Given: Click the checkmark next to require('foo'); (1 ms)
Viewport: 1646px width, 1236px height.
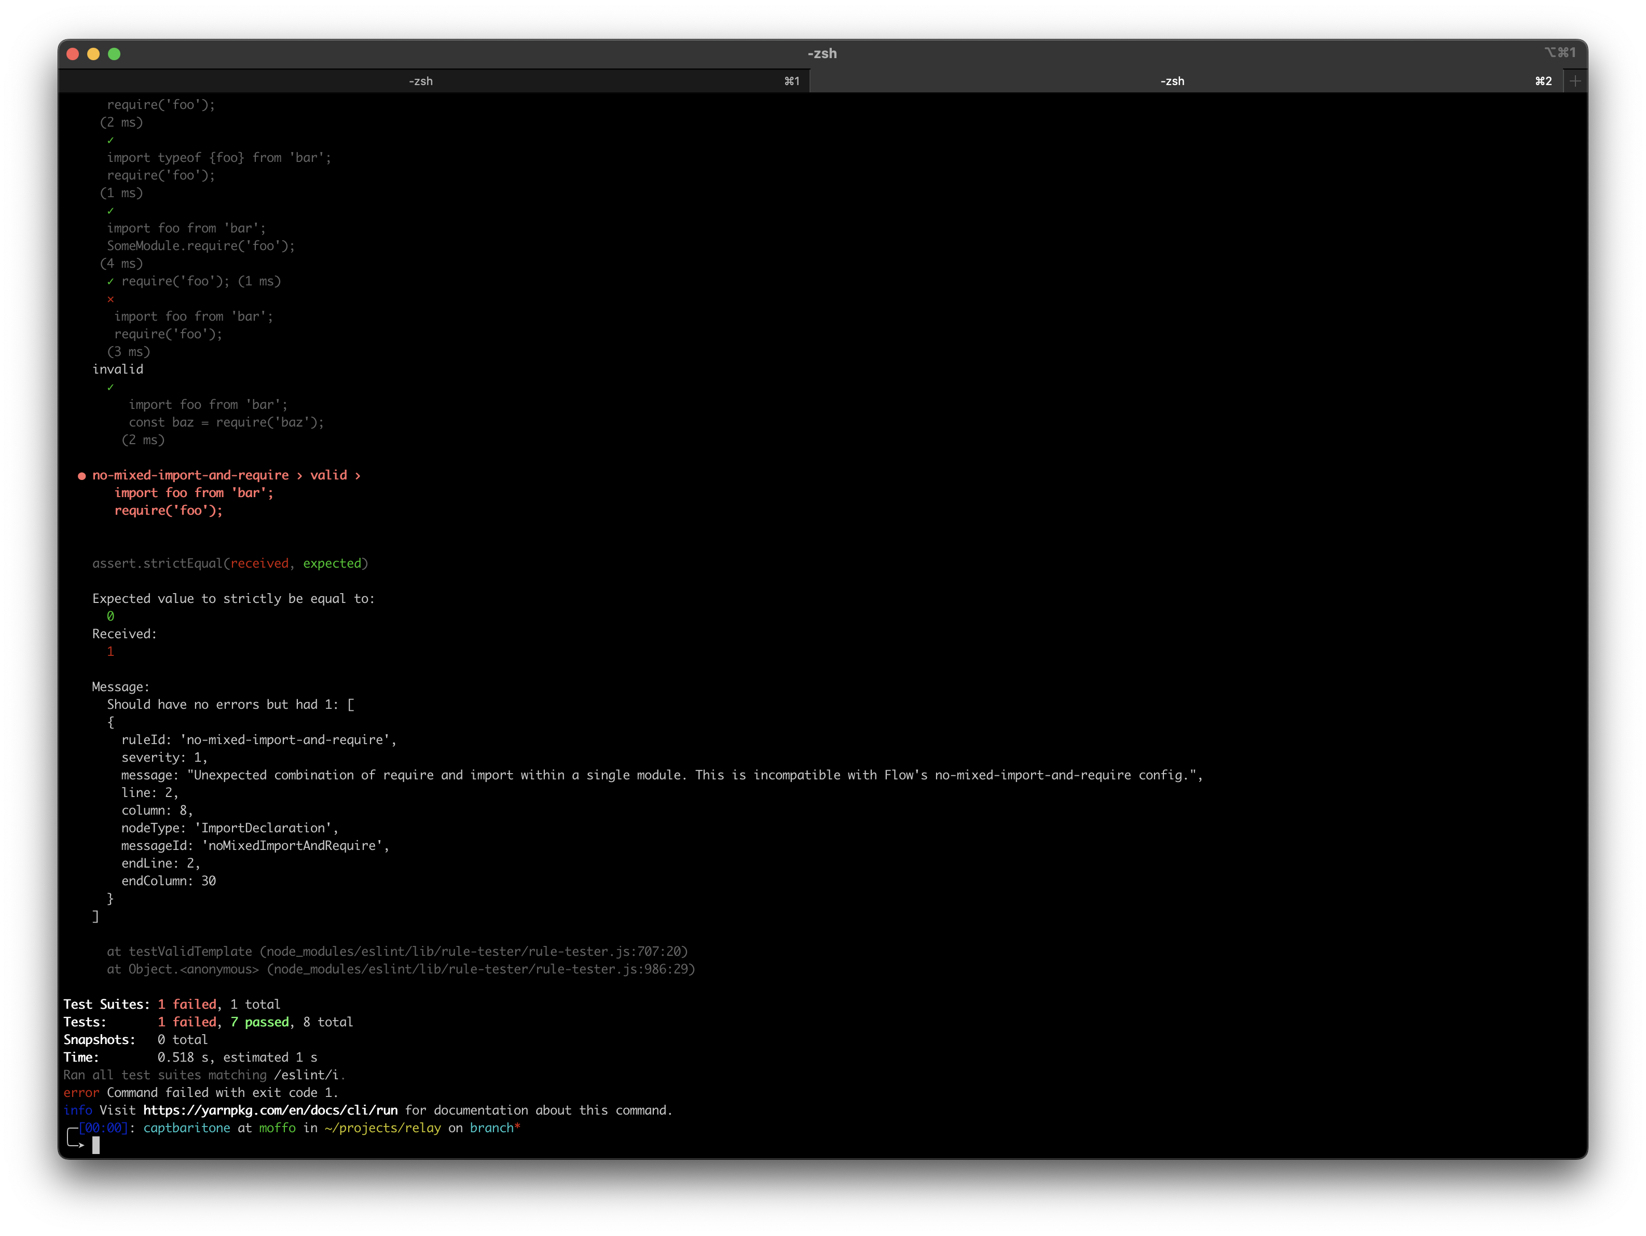Looking at the screenshot, I should point(110,281).
